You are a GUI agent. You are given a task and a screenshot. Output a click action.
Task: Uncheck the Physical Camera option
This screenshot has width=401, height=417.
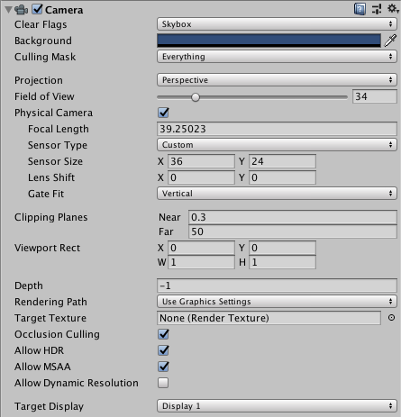[163, 113]
